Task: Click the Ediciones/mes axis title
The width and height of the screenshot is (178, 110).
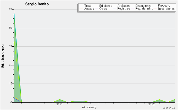Action: tap(3, 56)
